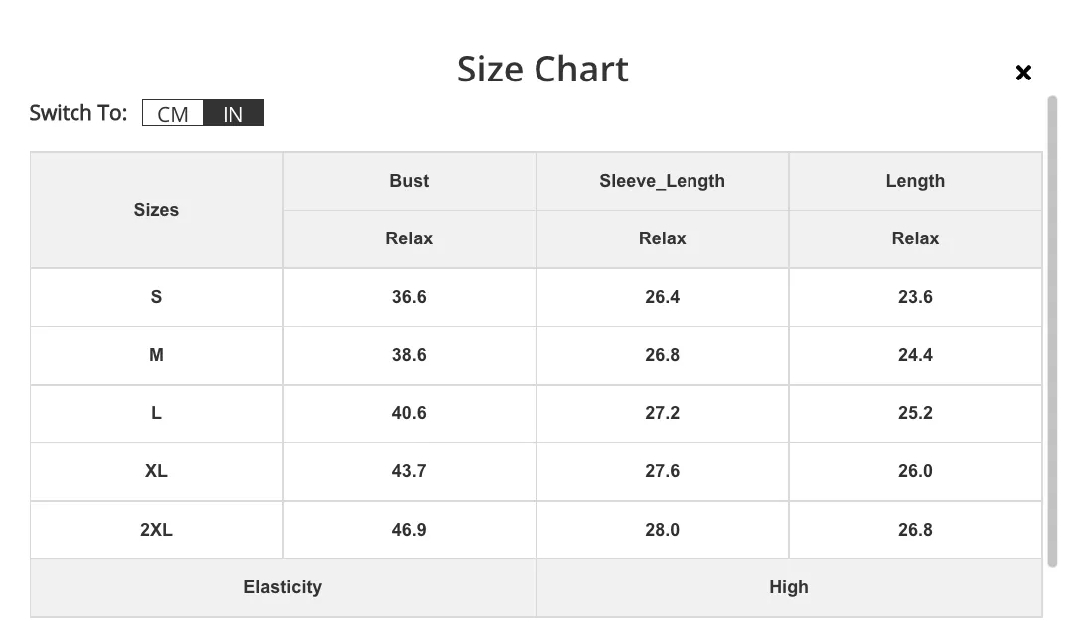Click the vertical scrollbar of size chart
Screen dimensions: 1074x634
pyautogui.click(x=1052, y=332)
